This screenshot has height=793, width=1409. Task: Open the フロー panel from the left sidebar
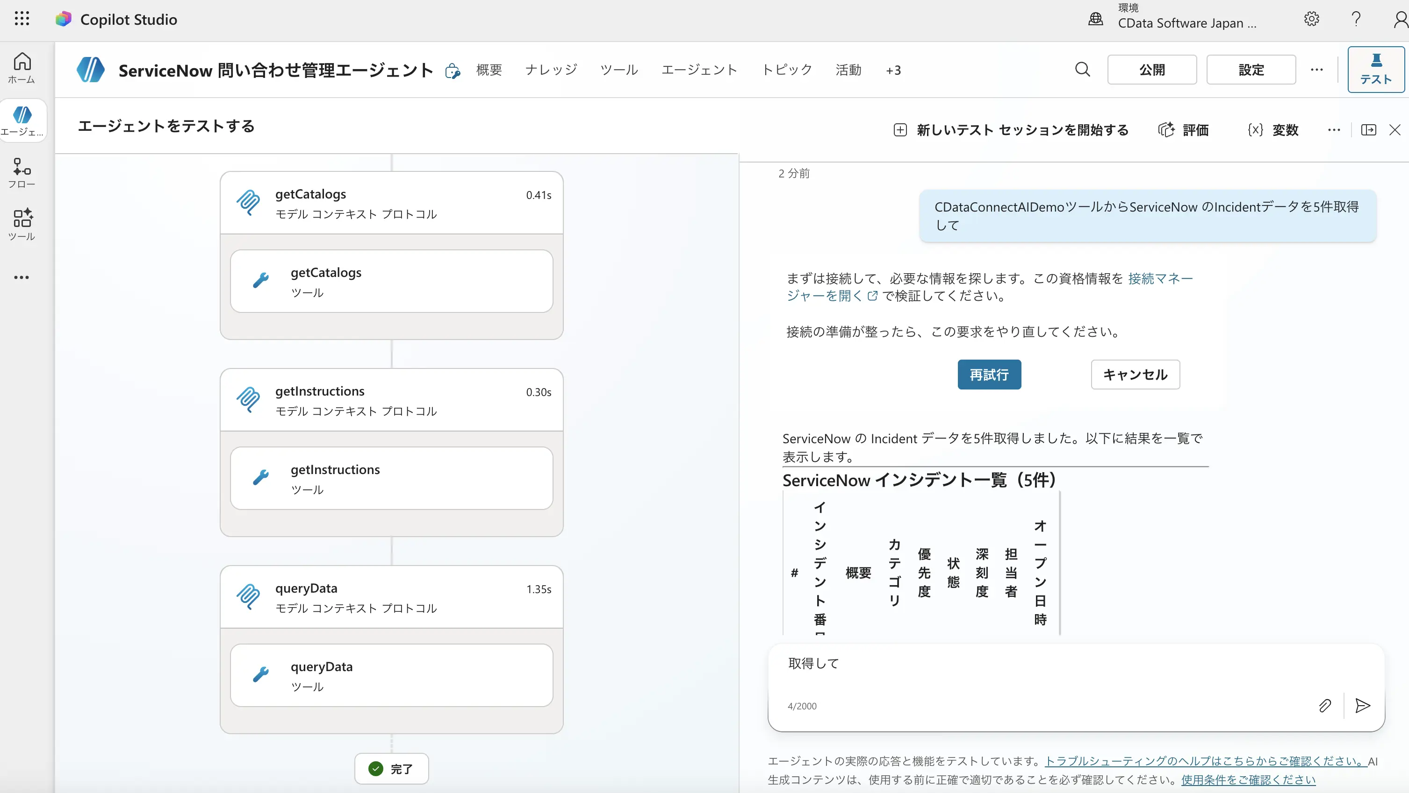pos(22,172)
